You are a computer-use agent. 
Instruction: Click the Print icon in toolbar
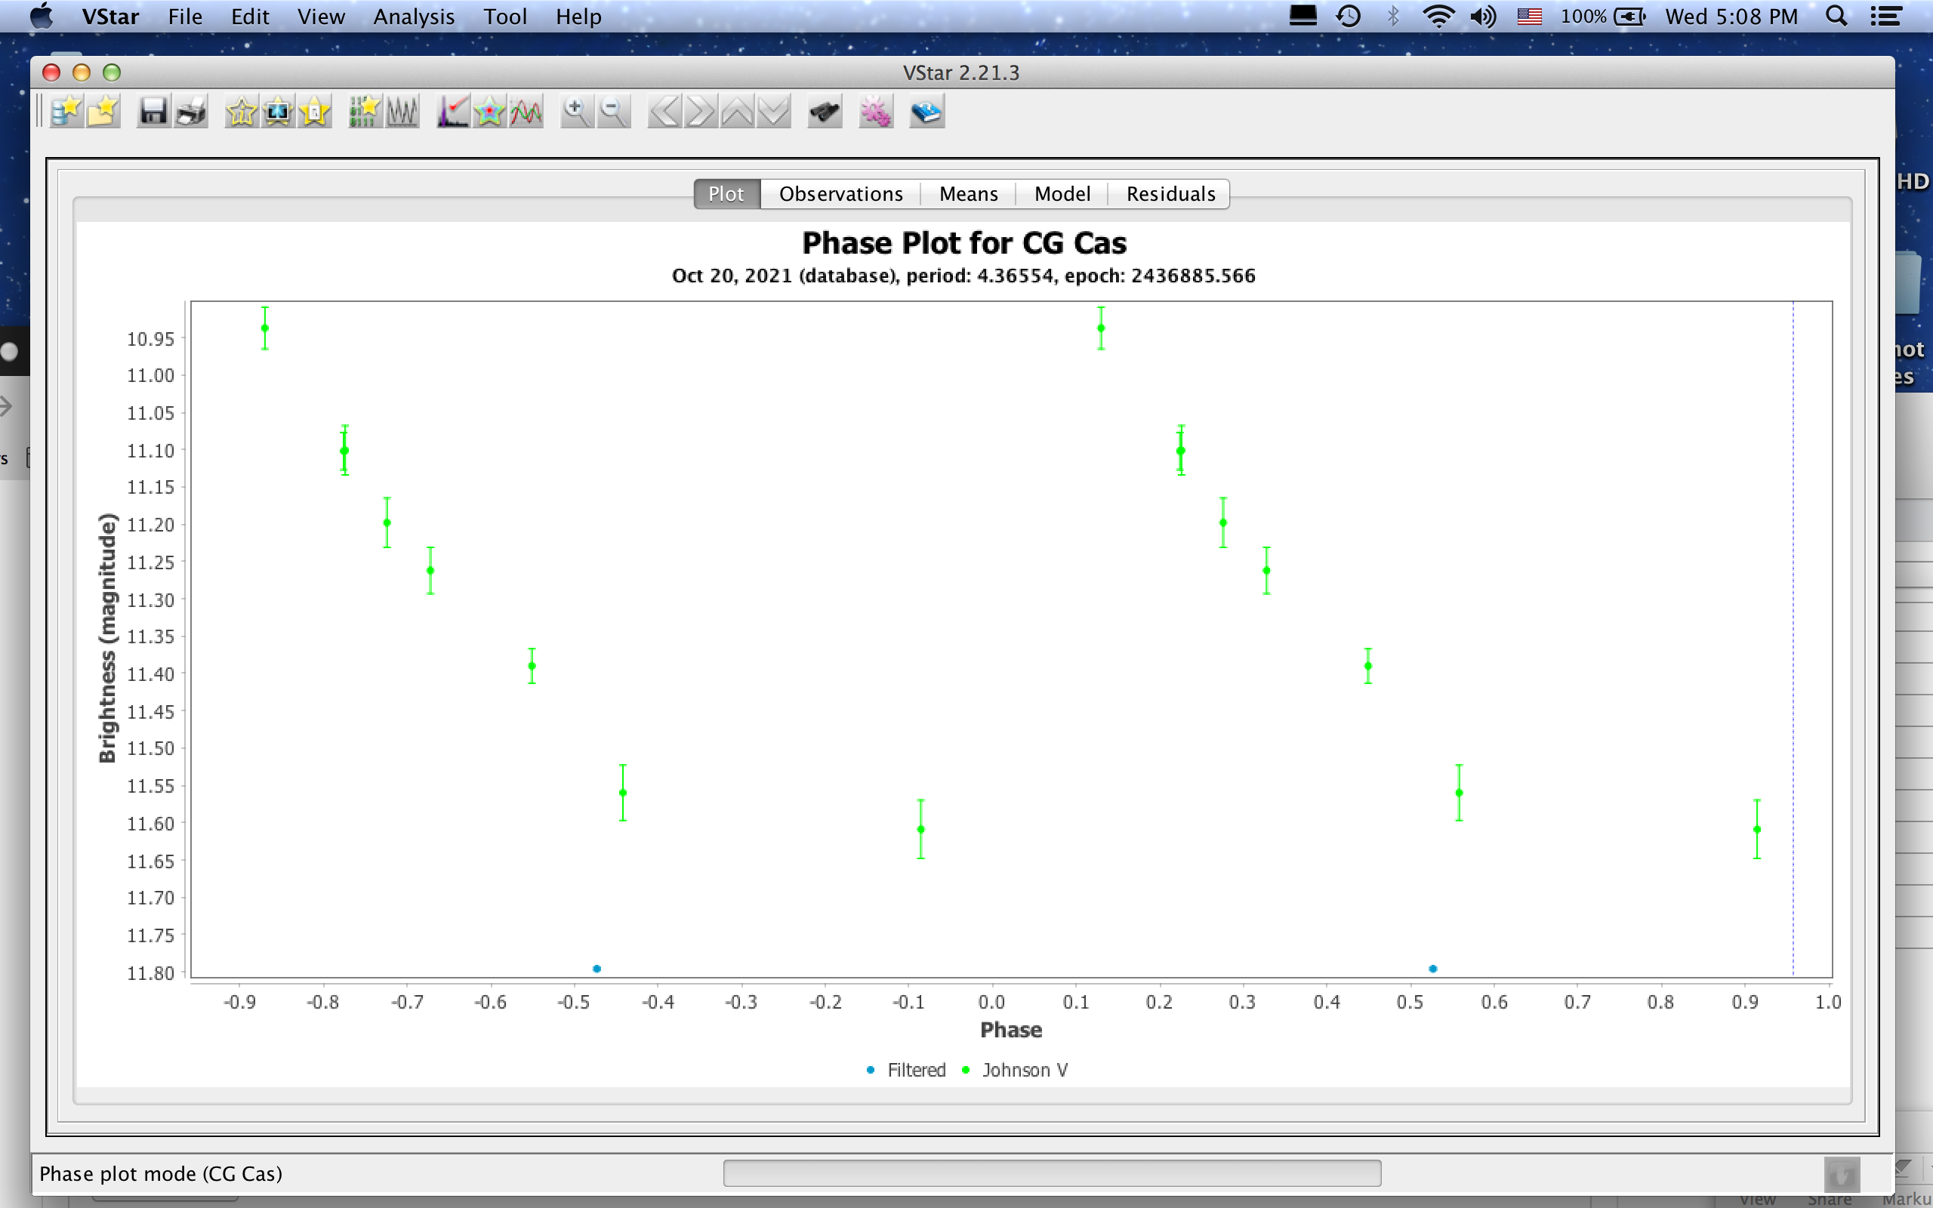tap(192, 112)
